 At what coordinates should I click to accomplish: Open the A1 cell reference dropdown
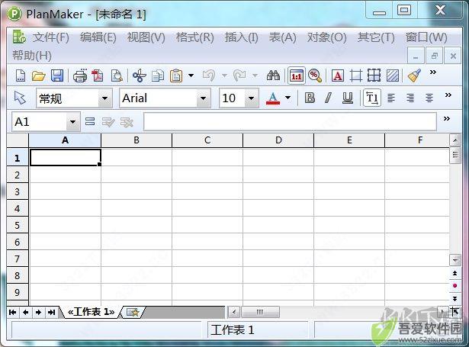(72, 122)
